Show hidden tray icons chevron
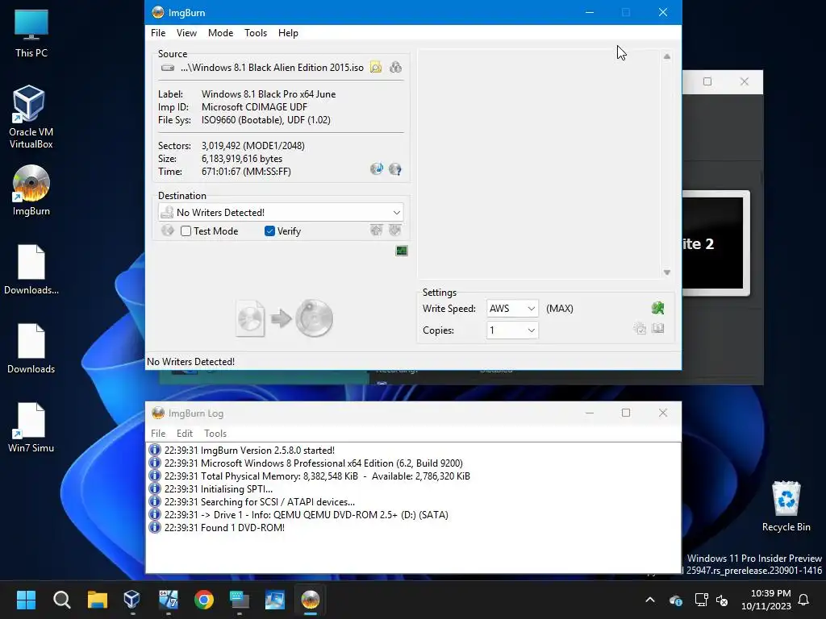 [x=650, y=600]
